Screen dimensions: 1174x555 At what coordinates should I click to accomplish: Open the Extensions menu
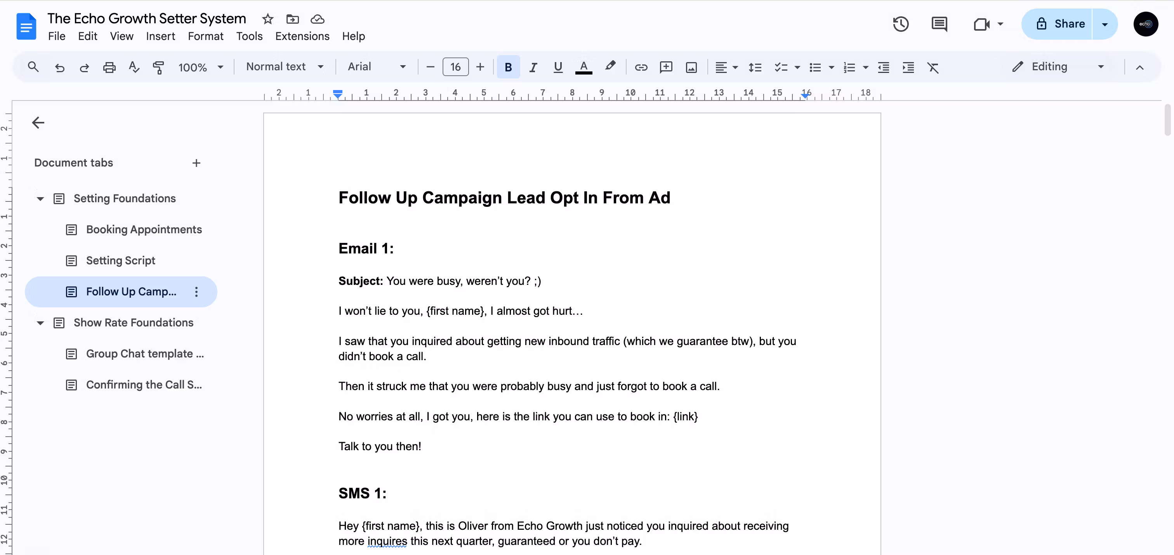(302, 36)
